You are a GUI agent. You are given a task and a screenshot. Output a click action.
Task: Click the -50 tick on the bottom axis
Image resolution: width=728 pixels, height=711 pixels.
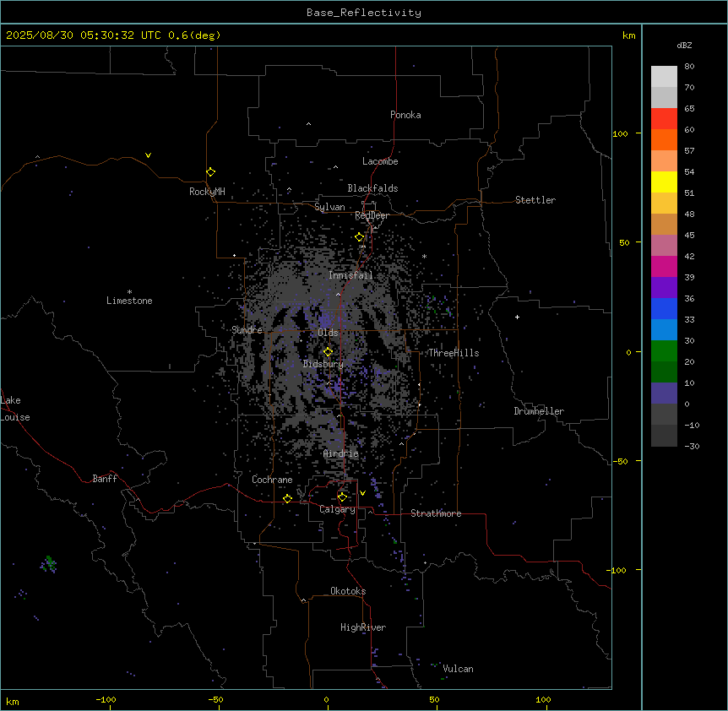[x=215, y=699]
